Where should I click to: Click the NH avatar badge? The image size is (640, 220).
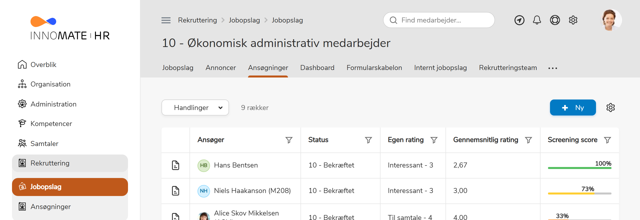pyautogui.click(x=204, y=191)
